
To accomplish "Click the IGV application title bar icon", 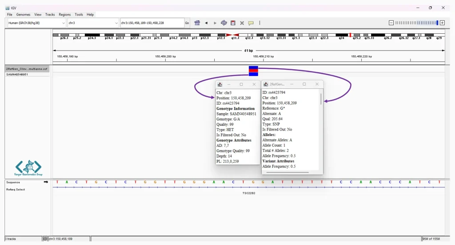I will [x=7, y=8].
